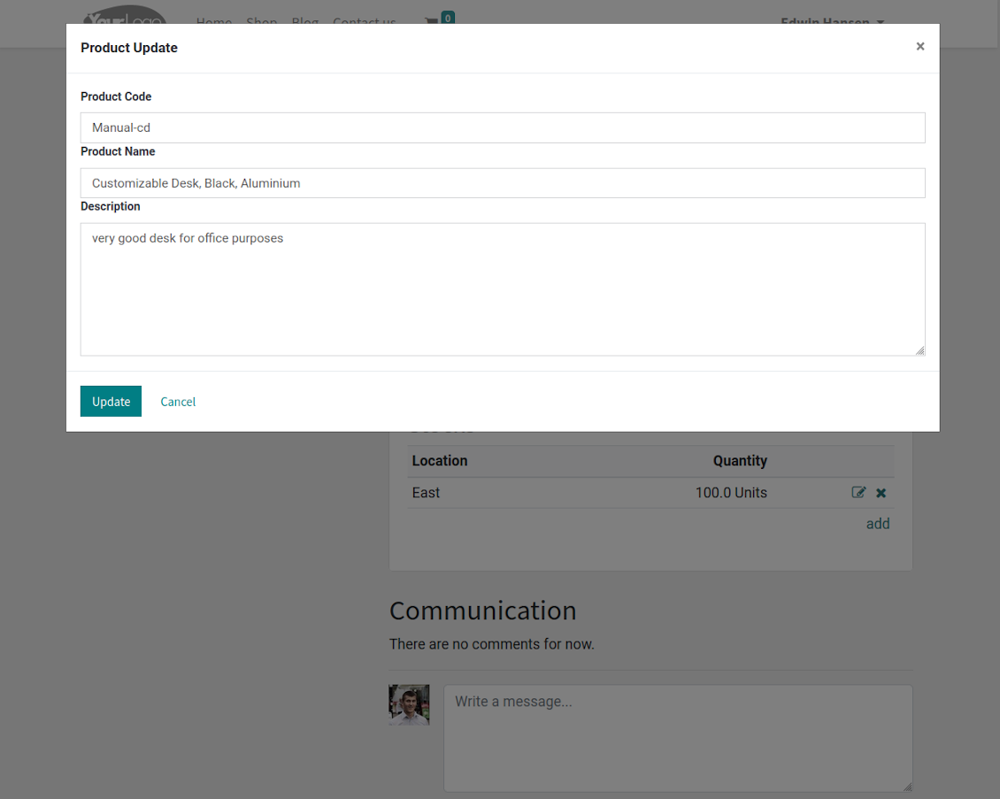Image resolution: width=1000 pixels, height=799 pixels.
Task: Click the shopping cart icon
Action: point(432,20)
